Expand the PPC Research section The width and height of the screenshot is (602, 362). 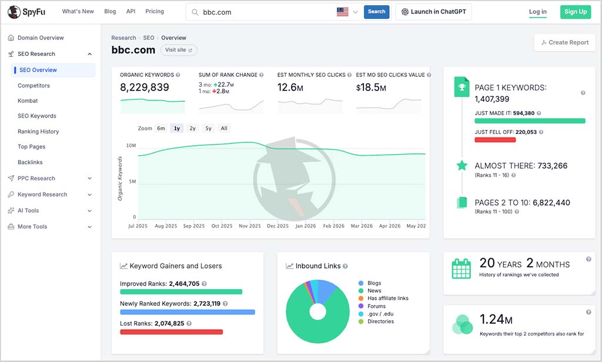[x=89, y=178]
